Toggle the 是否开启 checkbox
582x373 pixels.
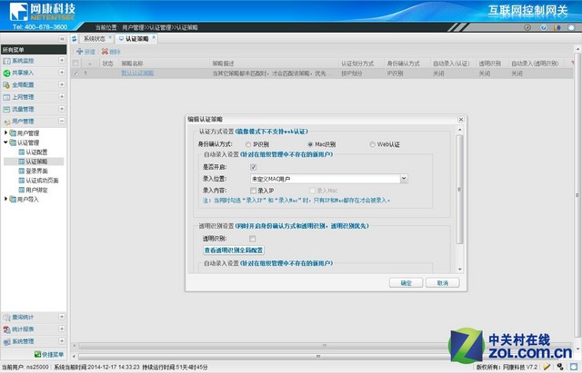253,167
